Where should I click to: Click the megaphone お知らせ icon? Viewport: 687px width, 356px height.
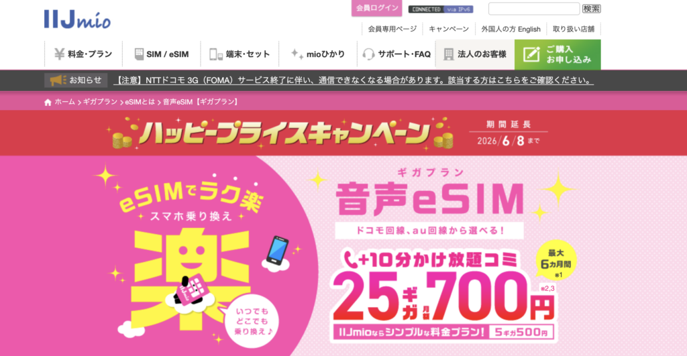point(58,80)
